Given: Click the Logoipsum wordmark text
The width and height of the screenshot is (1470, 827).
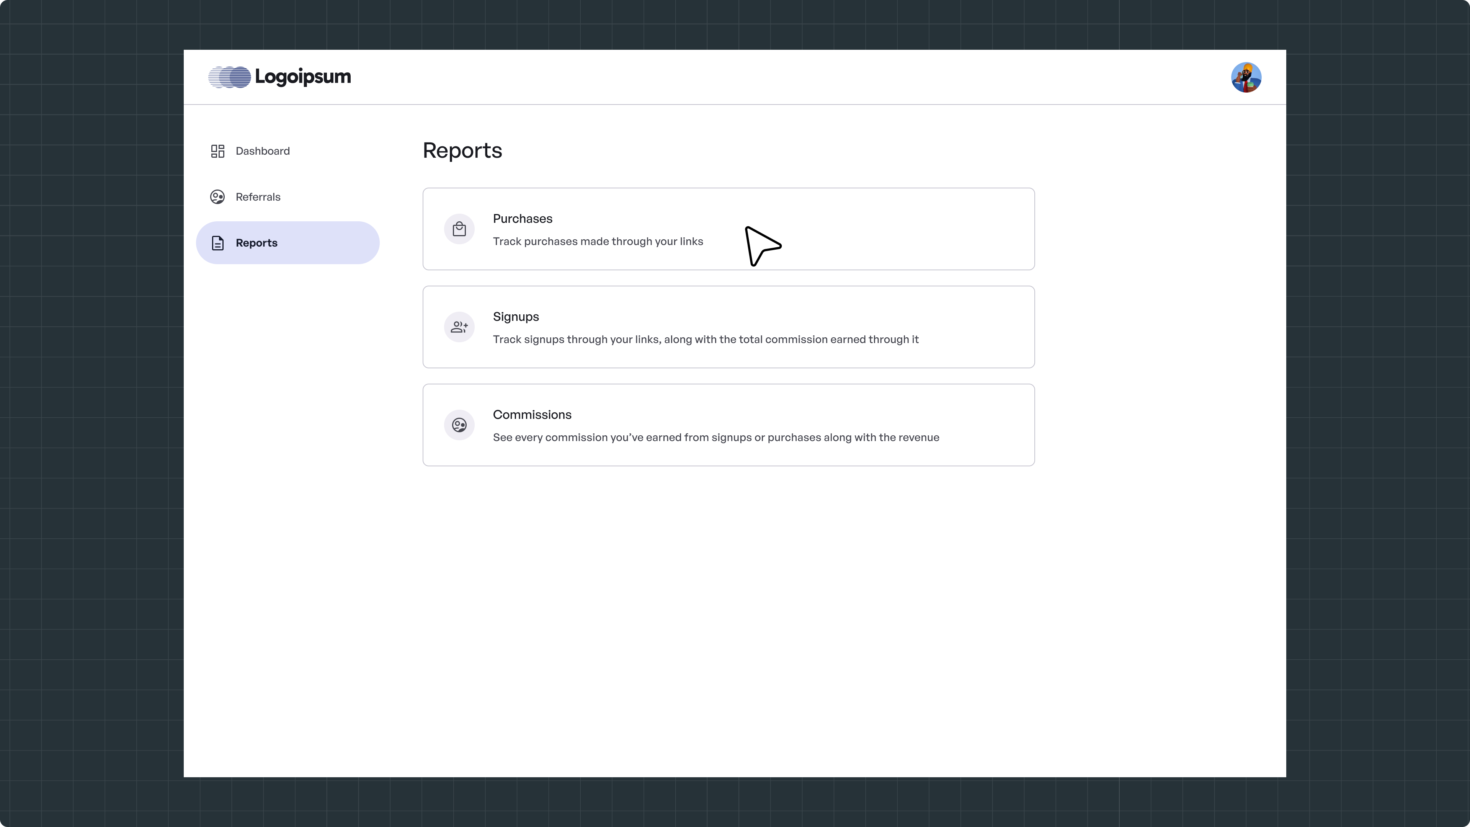Looking at the screenshot, I should [x=302, y=77].
